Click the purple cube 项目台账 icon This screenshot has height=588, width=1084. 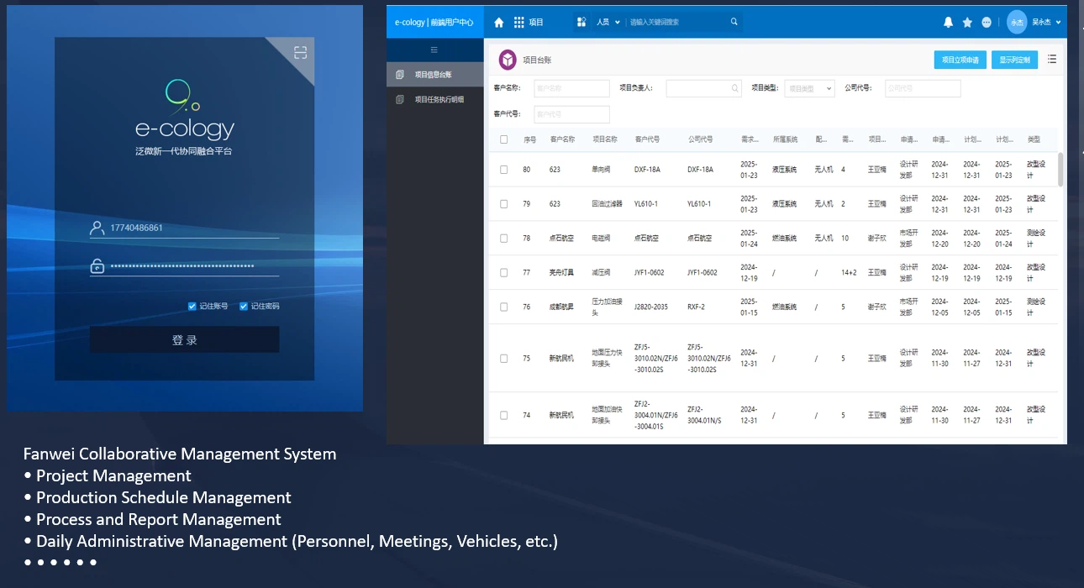508,60
